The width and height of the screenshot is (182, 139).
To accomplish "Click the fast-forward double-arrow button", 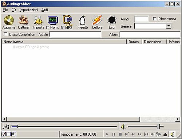I will pyautogui.click(x=140, y=134).
